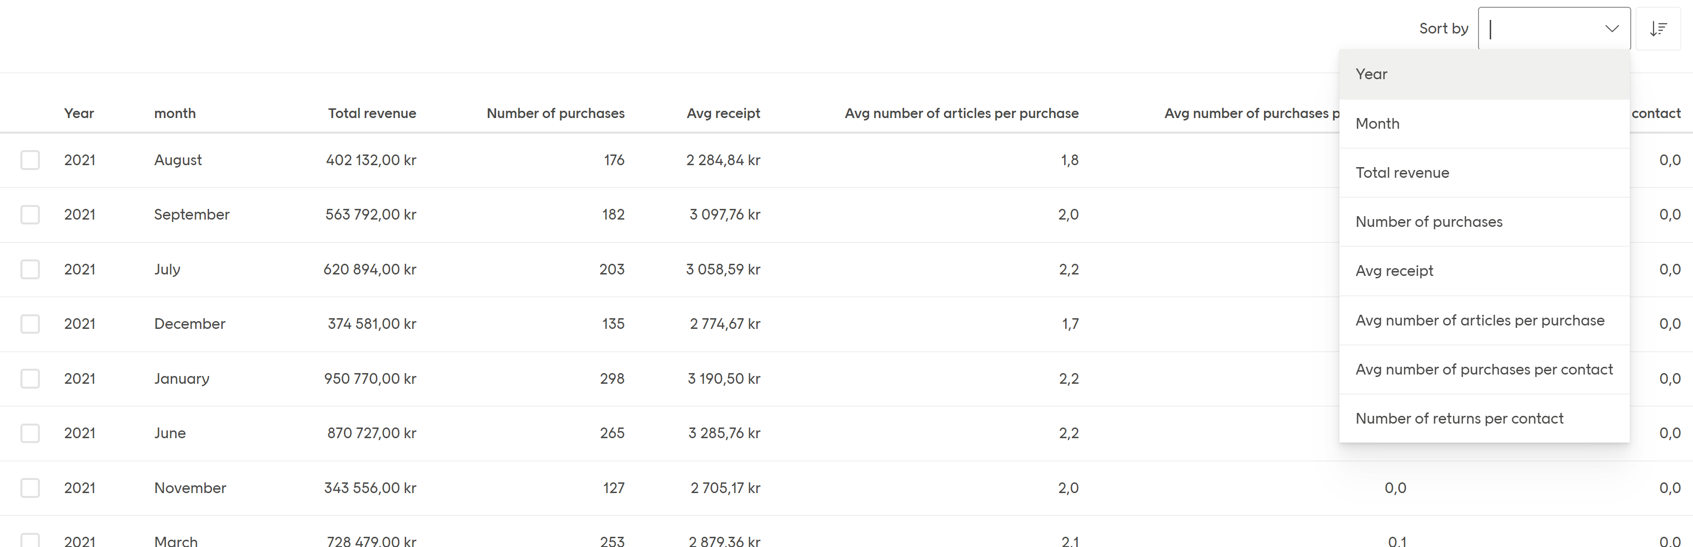
Task: Click the Total revenue column header
Action: pos(372,113)
